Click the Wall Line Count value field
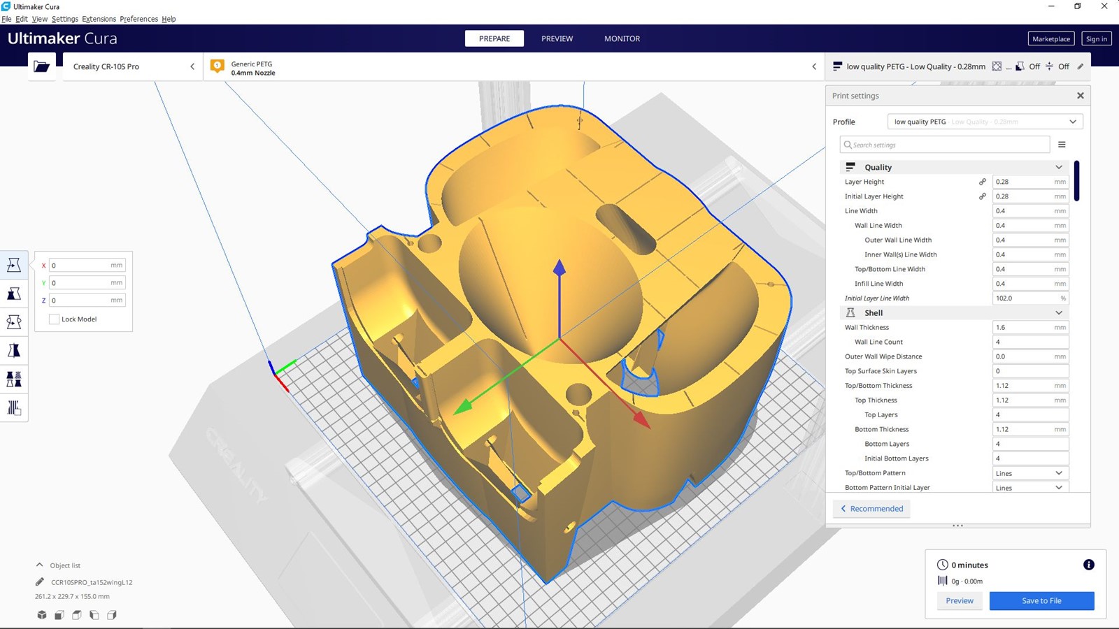Viewport: 1119px width, 629px height. point(1031,342)
